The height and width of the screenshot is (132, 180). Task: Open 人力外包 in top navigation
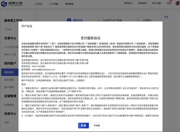38,4
